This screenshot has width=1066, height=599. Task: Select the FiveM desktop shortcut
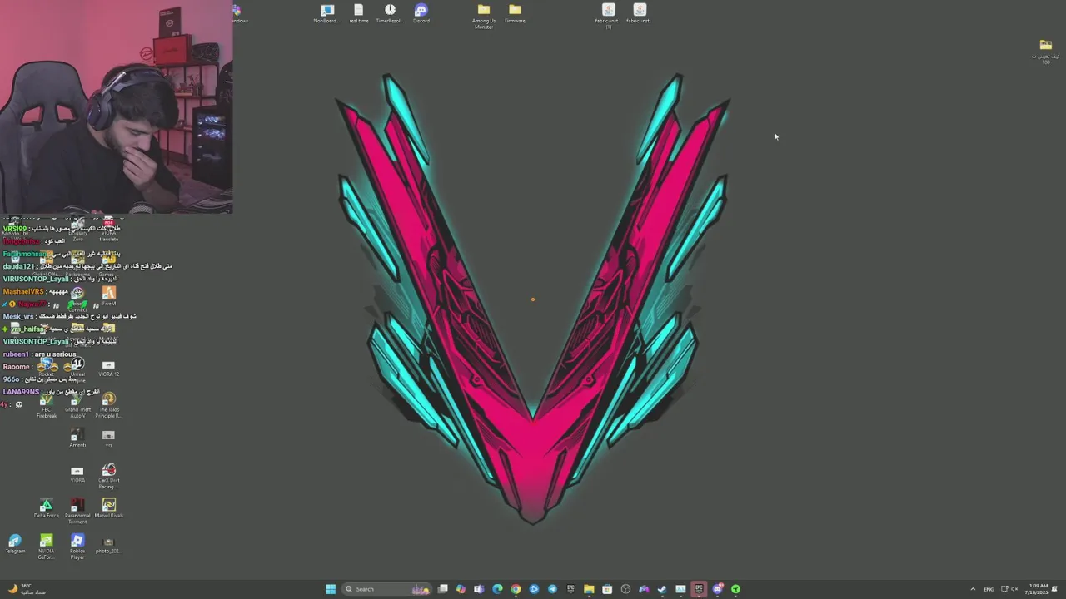point(108,297)
